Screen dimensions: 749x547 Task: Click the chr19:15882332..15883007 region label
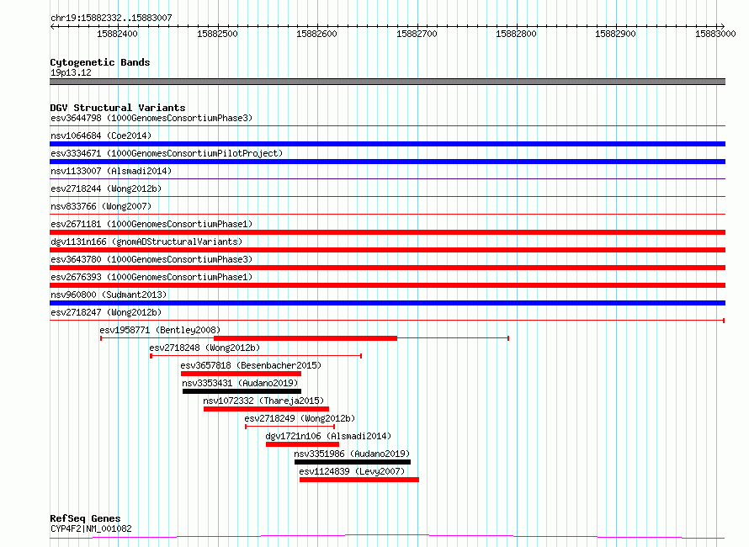coord(111,18)
